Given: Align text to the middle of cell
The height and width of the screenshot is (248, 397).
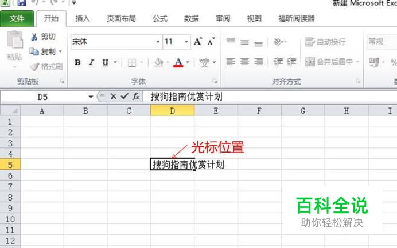Looking at the screenshot, I should (x=244, y=42).
